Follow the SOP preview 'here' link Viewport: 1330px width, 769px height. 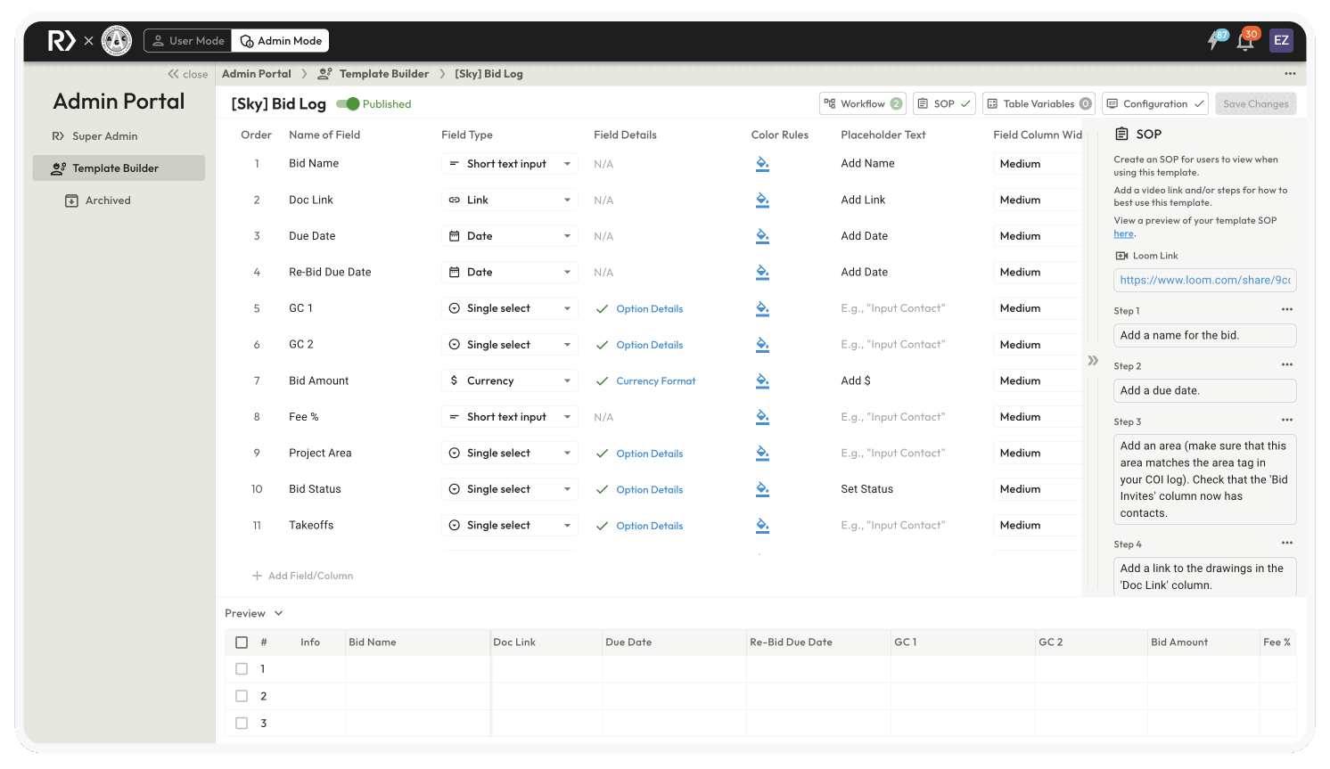1123,233
